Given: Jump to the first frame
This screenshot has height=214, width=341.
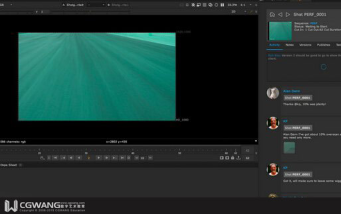Looking at the screenshot, I should [55, 158].
